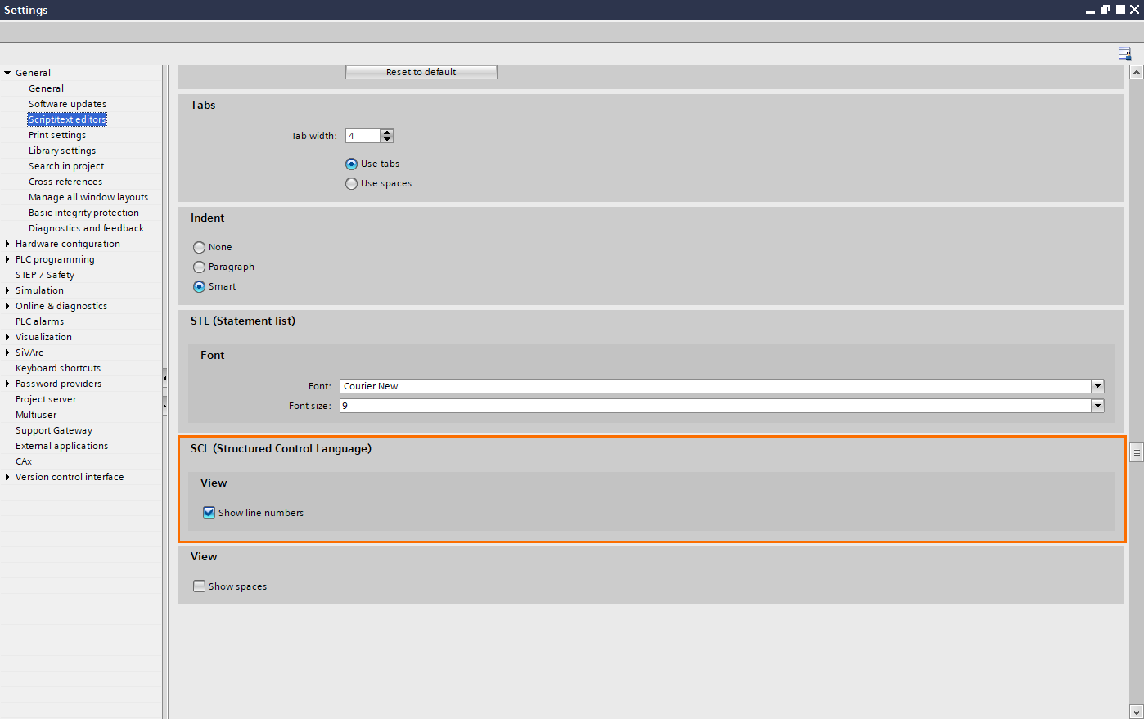Open the Font size dropdown
1144x719 pixels.
[1097, 405]
